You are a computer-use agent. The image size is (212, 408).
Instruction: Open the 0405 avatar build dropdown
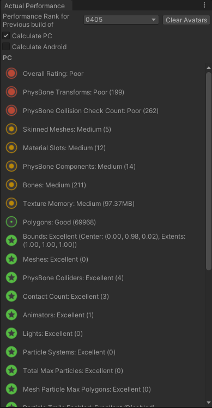coord(121,20)
